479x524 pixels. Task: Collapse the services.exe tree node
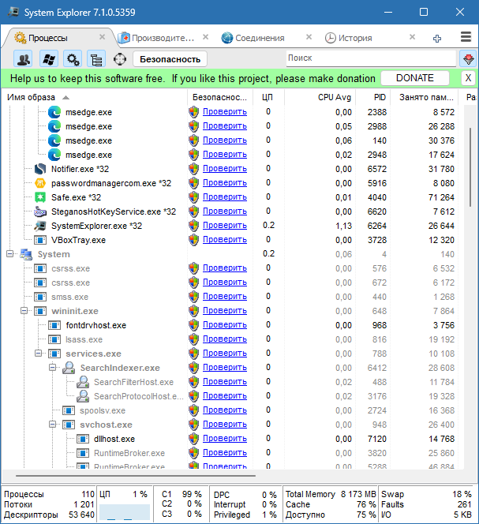[39, 354]
